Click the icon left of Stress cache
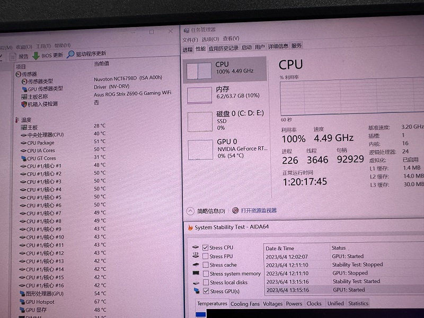 click(x=196, y=264)
